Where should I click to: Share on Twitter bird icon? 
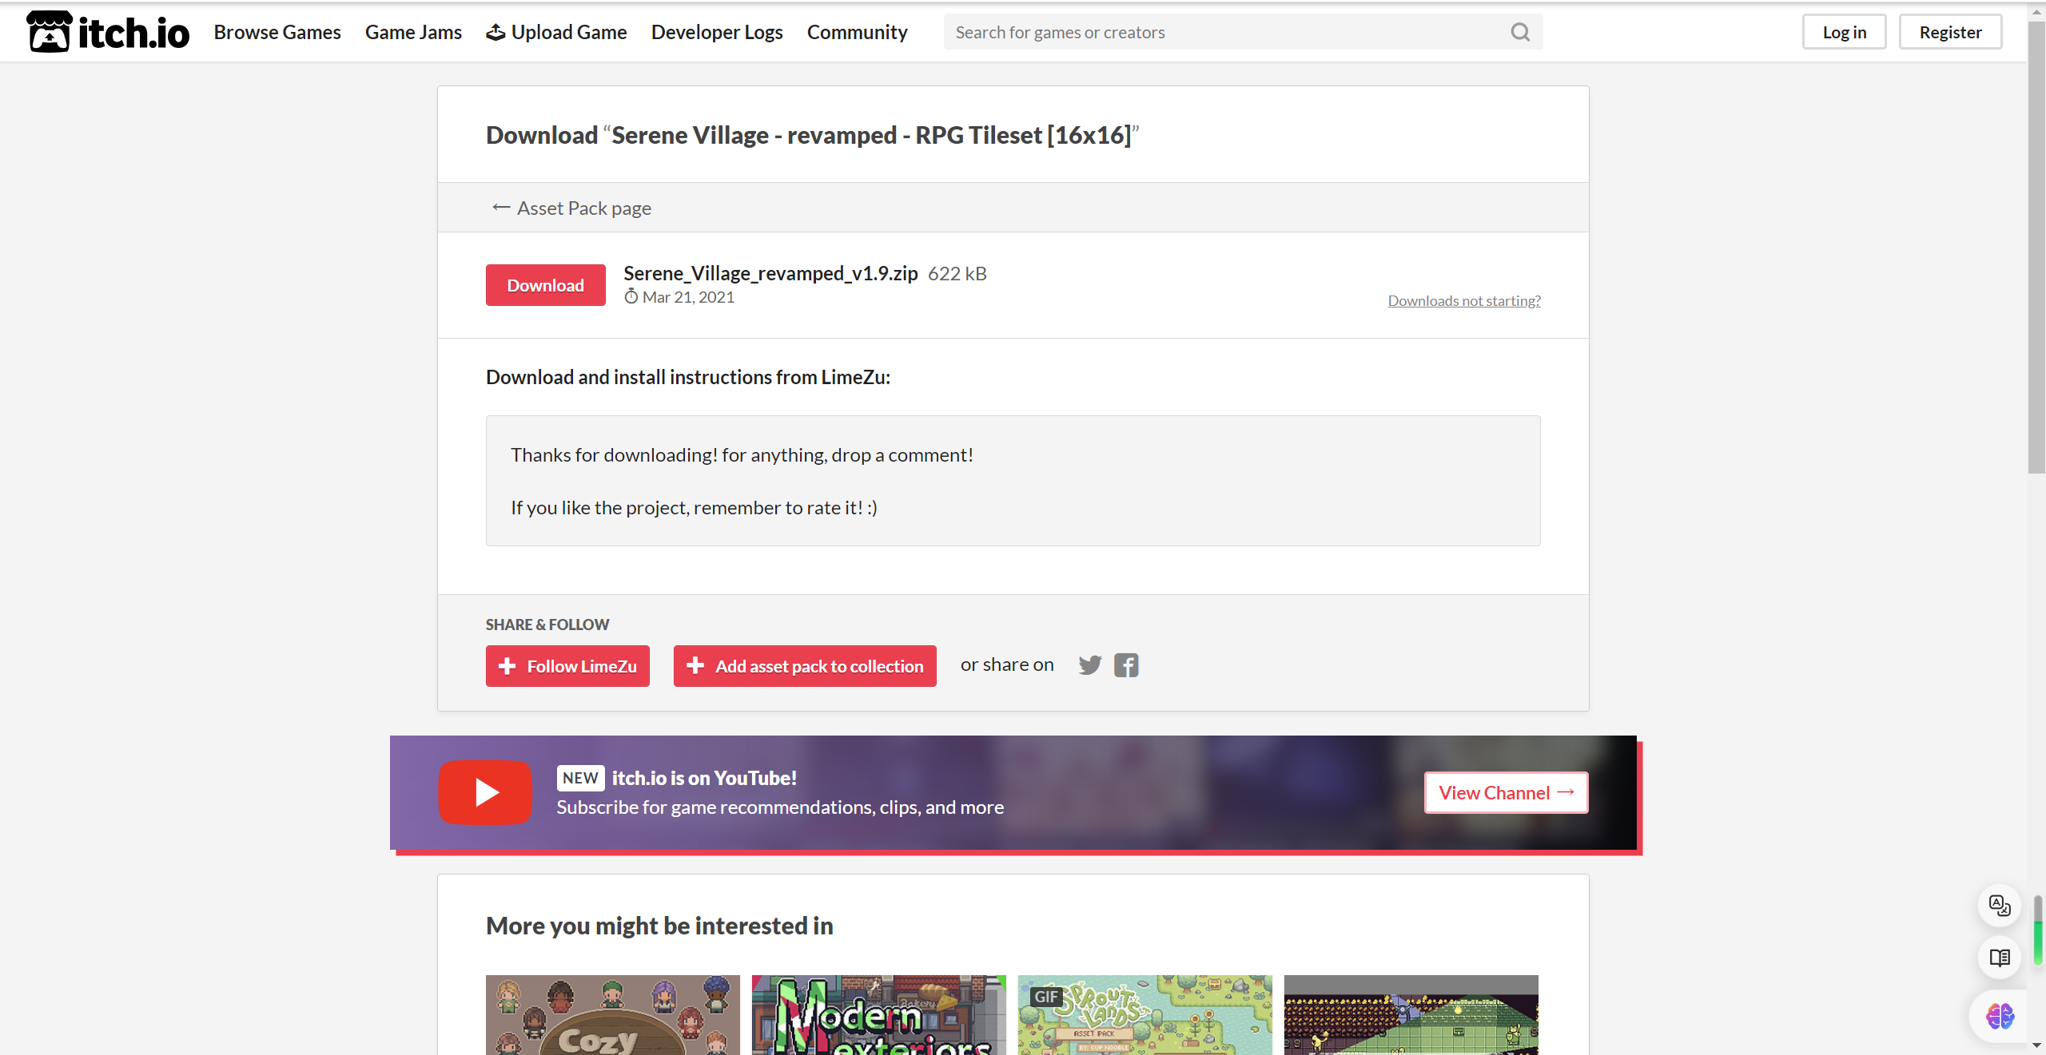(1089, 664)
